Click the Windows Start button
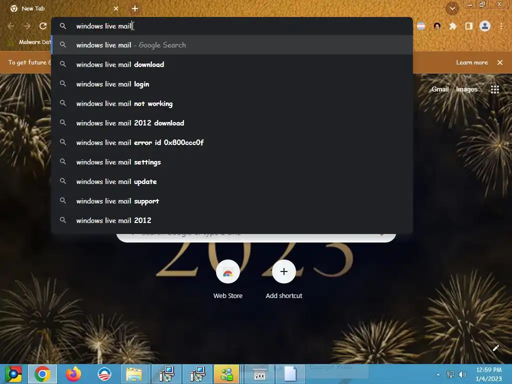512x384 pixels. 13,374
